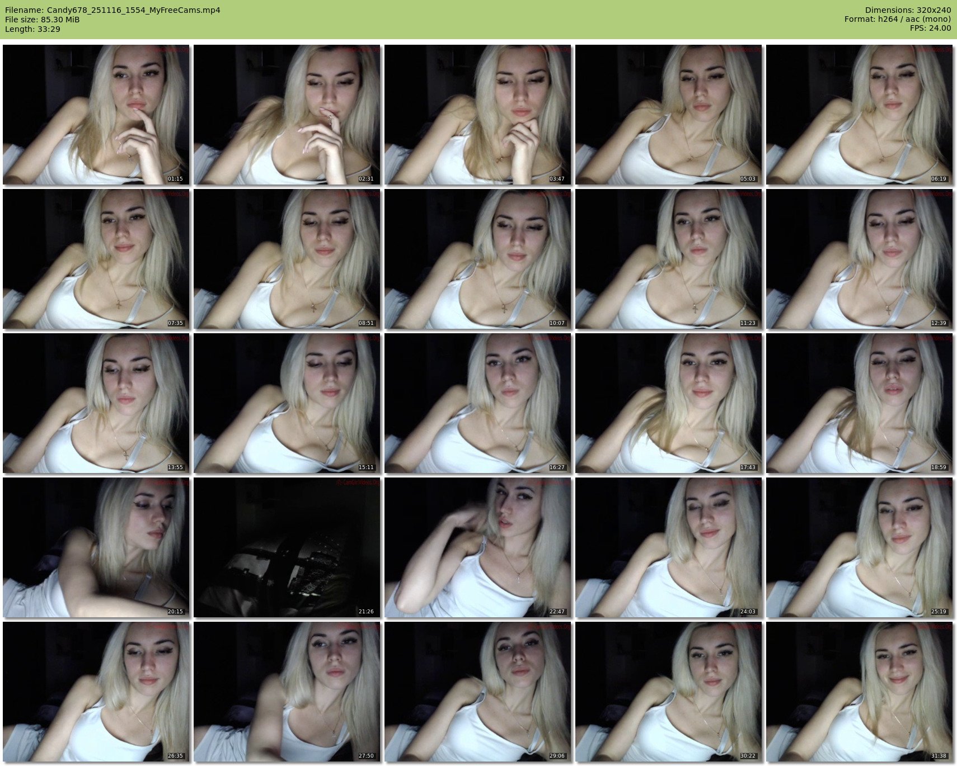Click the frame stamped 26:35
This screenshot has width=957, height=766.
pos(96,692)
